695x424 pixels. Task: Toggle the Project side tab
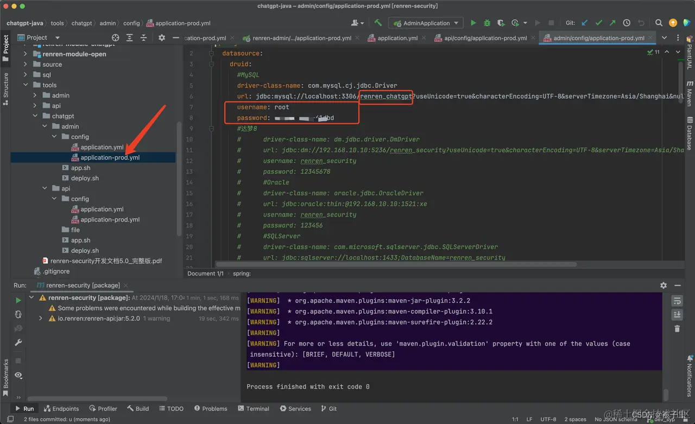pos(5,48)
